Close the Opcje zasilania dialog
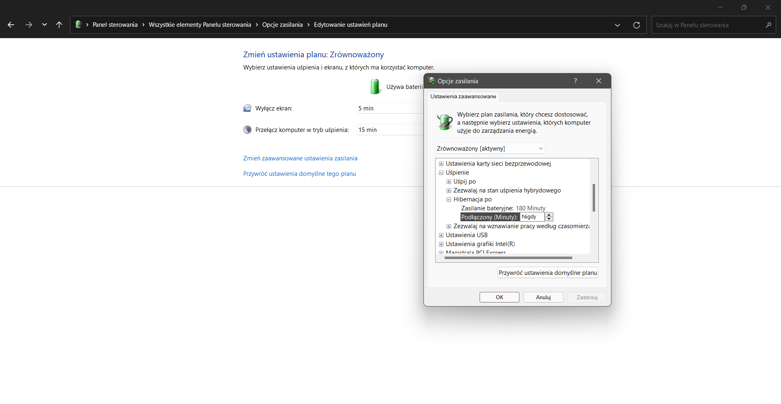 599,81
